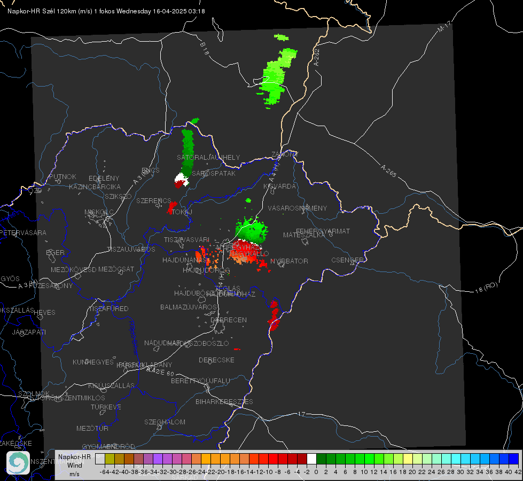Click the KISÚJSZÁLLÁS label
The width and height of the screenshot is (523, 481).
coord(112,385)
